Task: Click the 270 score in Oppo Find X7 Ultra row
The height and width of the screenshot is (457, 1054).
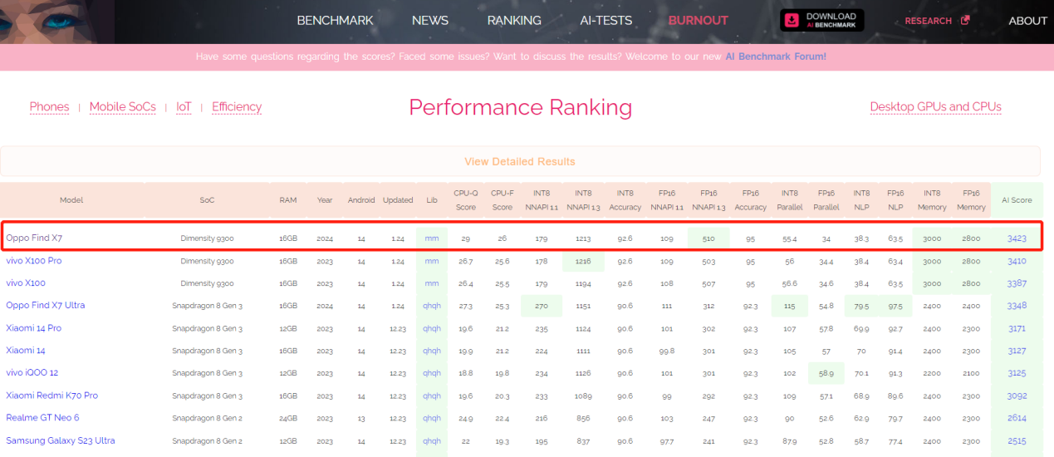Action: coord(542,306)
